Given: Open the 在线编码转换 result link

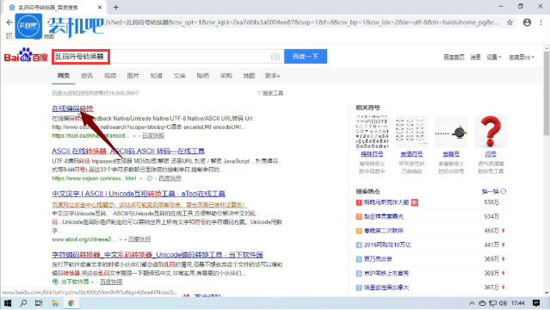Looking at the screenshot, I should pyautogui.click(x=72, y=108).
